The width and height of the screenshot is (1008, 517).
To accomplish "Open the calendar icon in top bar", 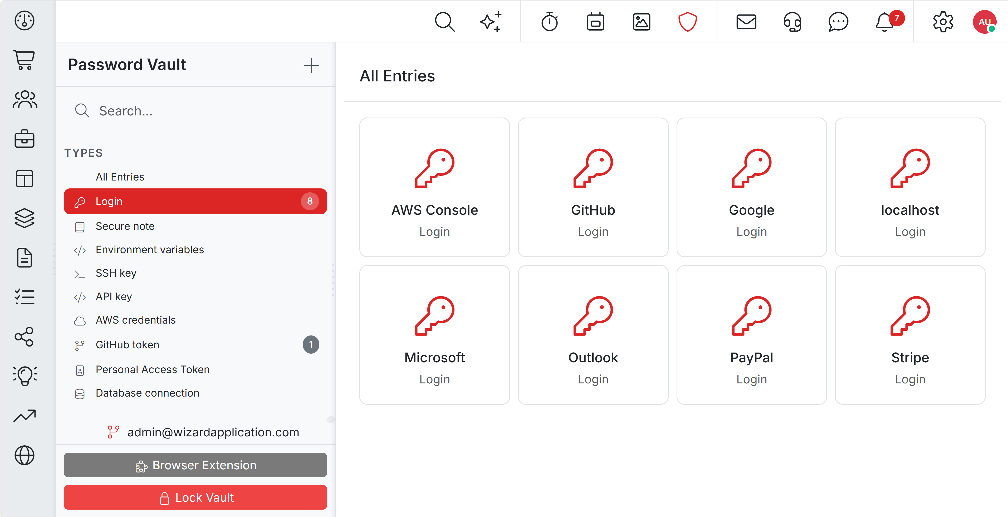I will pos(595,22).
